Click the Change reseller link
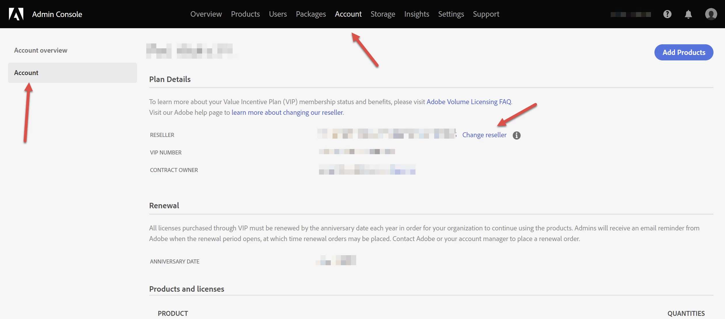The width and height of the screenshot is (725, 319). [x=484, y=135]
